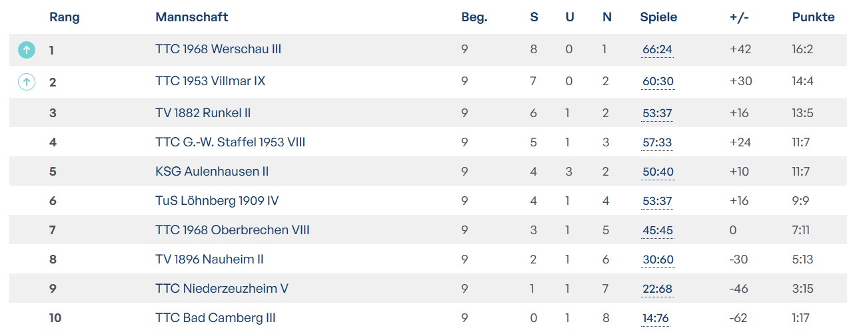847x334 pixels.
Task: Click the 45:45 games score link
Action: point(657,231)
